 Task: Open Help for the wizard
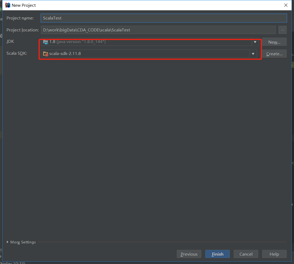coord(274,254)
